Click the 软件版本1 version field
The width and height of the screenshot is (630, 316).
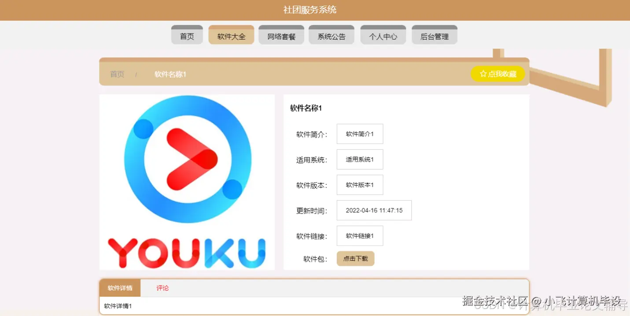point(360,184)
